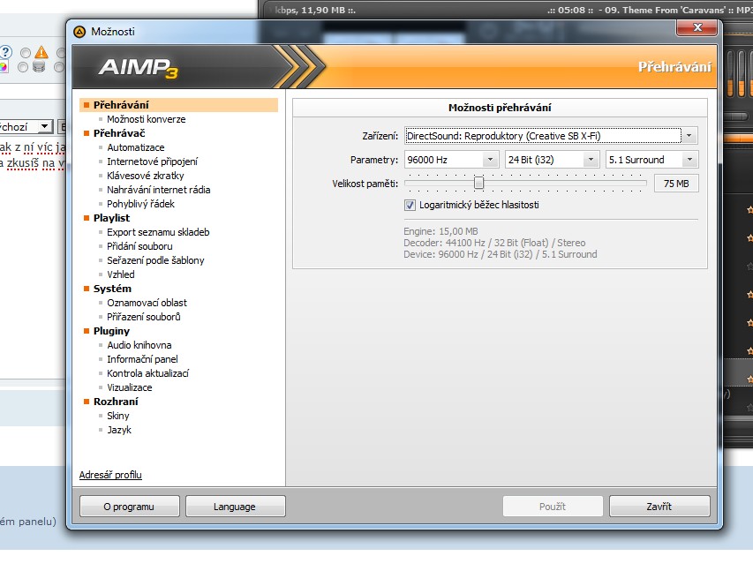Open the Klávesové zkratky settings section

pos(145,176)
